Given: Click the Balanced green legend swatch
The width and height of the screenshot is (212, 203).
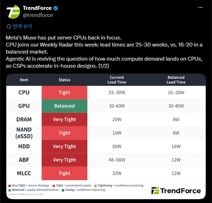Looking at the screenshot, I should (10, 190).
